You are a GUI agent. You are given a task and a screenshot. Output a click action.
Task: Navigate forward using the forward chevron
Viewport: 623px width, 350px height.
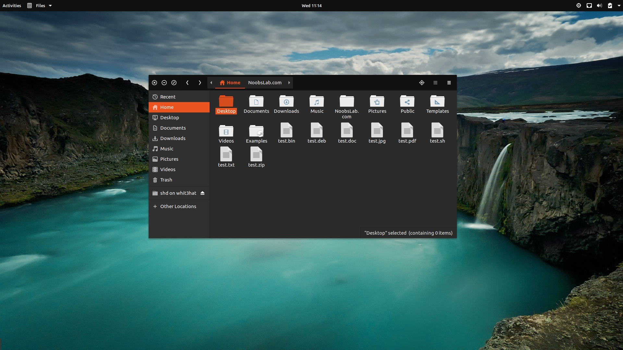click(200, 83)
